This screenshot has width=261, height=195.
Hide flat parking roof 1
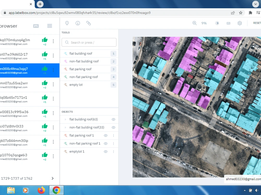106,135
